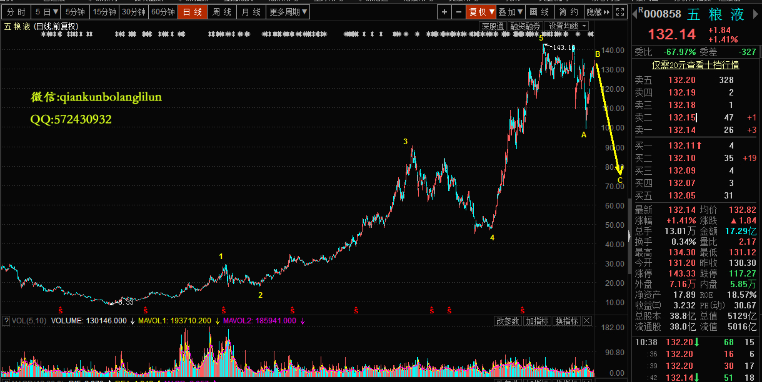Click the 均价 value 132.82

742,210
